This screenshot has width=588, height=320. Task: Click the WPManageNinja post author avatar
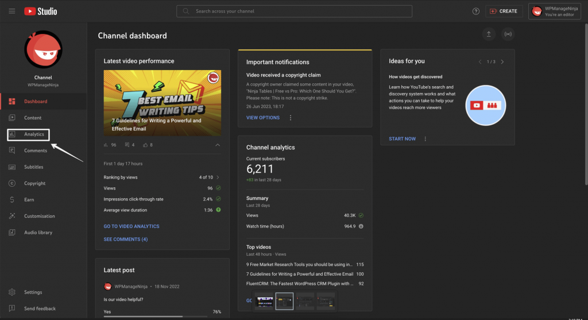tap(107, 286)
